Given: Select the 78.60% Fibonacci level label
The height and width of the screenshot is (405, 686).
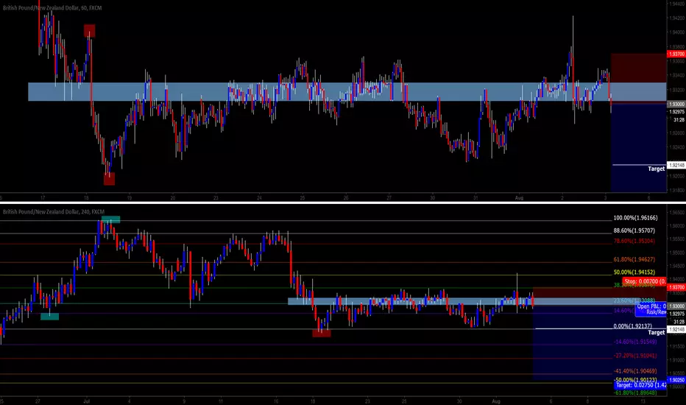Looking at the screenshot, I should (634, 241).
